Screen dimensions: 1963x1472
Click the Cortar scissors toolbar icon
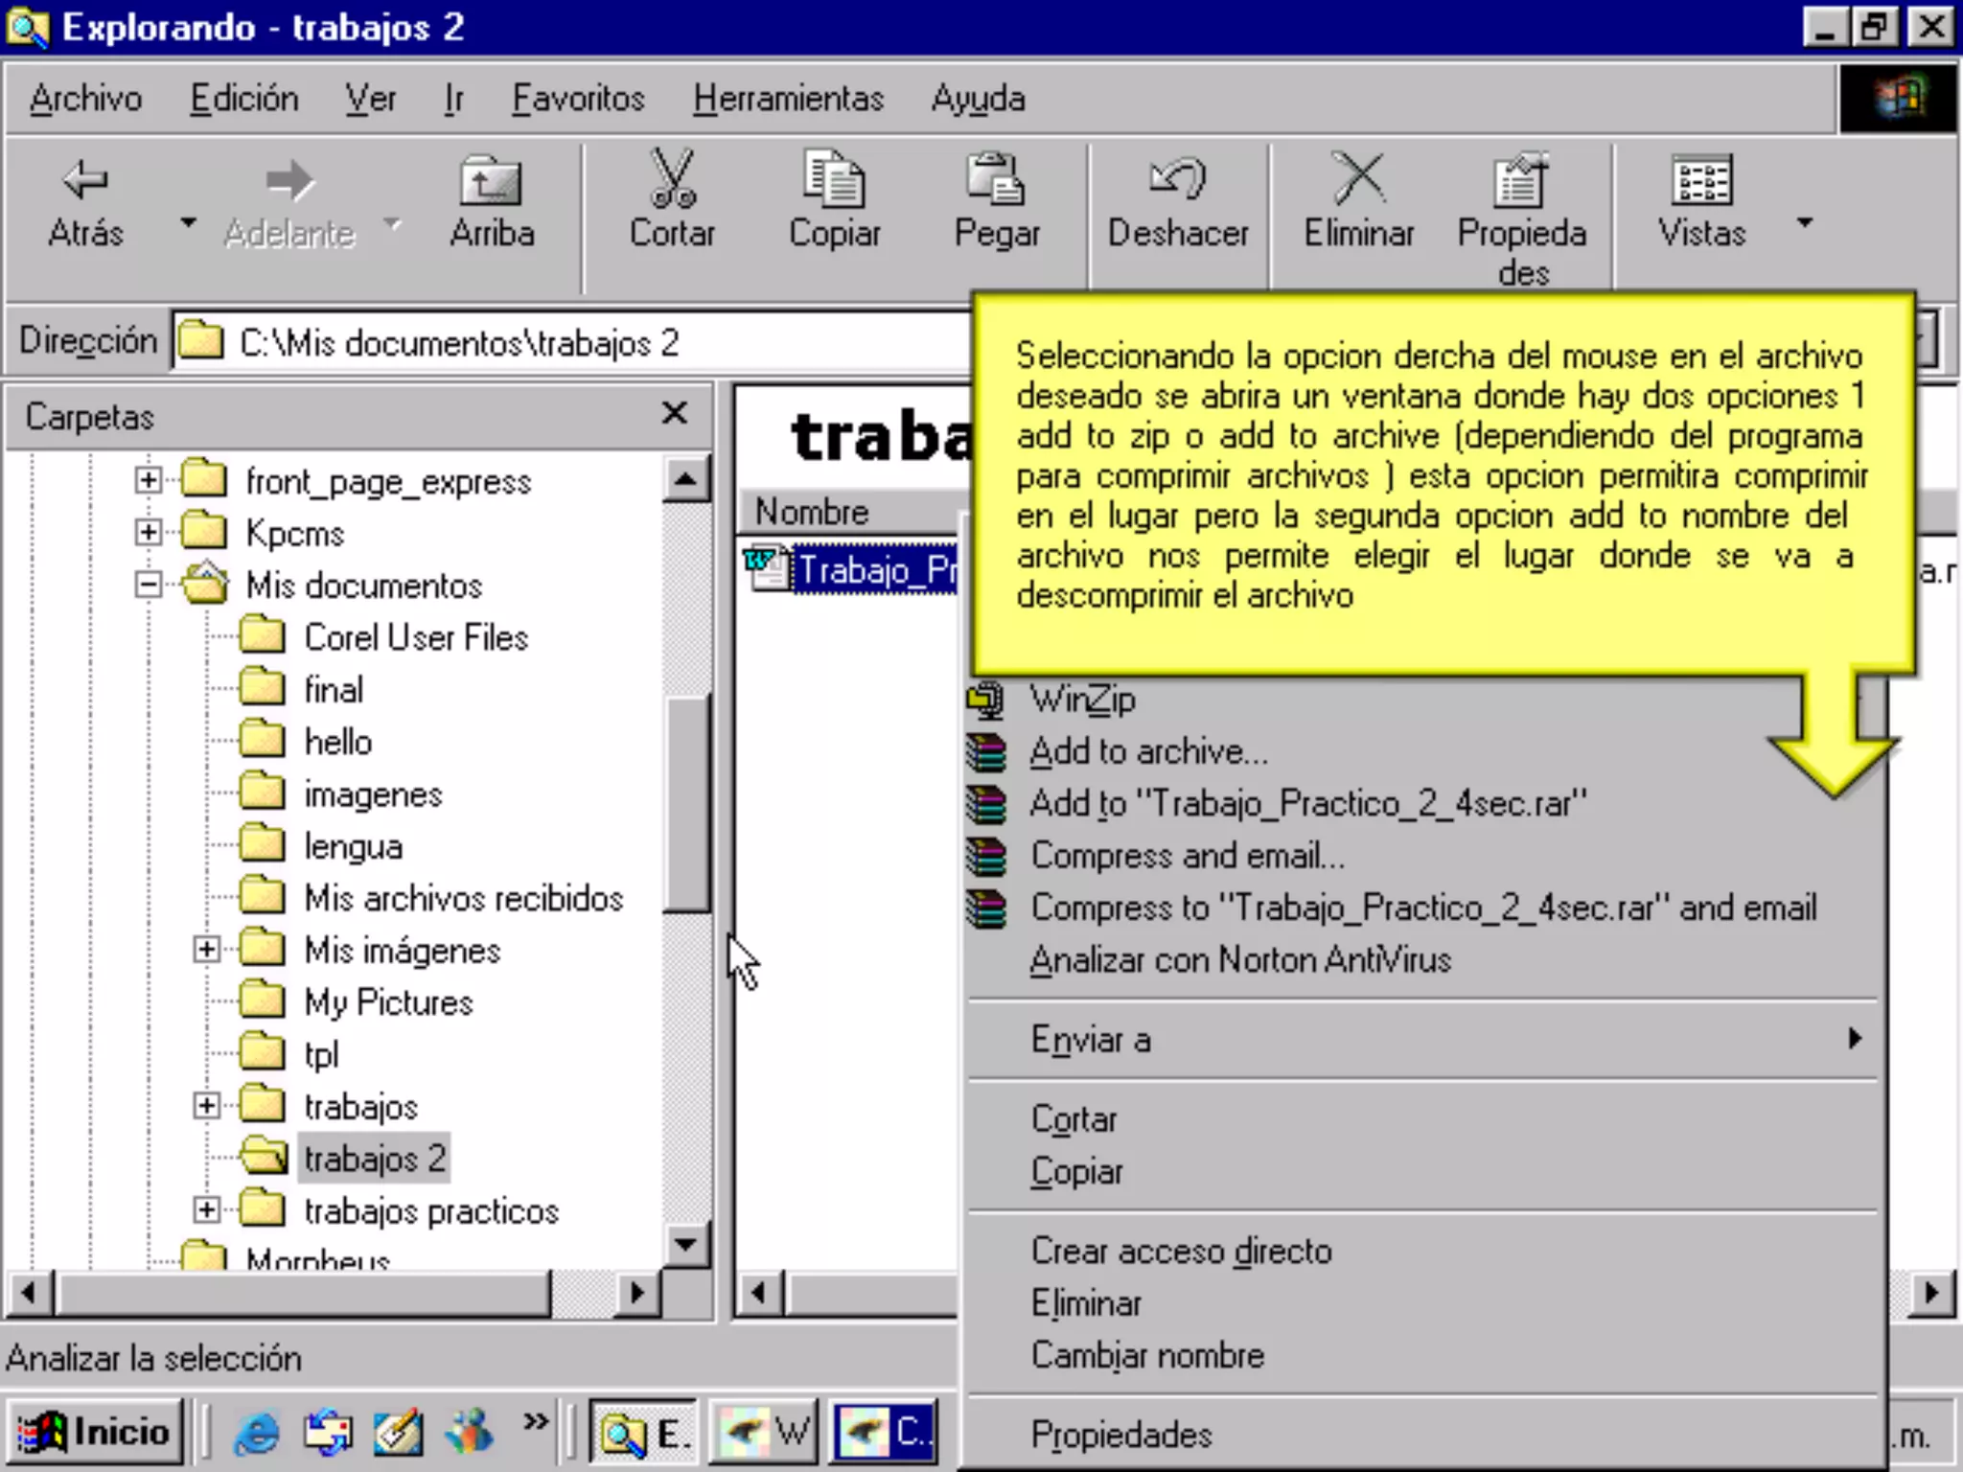(x=672, y=180)
